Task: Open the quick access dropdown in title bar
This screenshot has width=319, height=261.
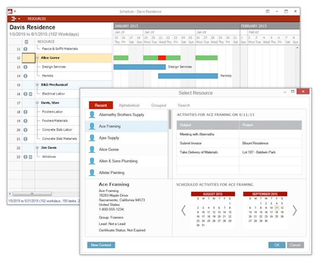Action: pyautogui.click(x=15, y=12)
